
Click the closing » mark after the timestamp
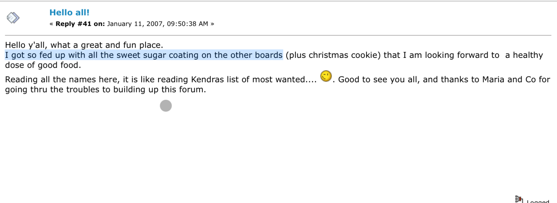tap(212, 24)
